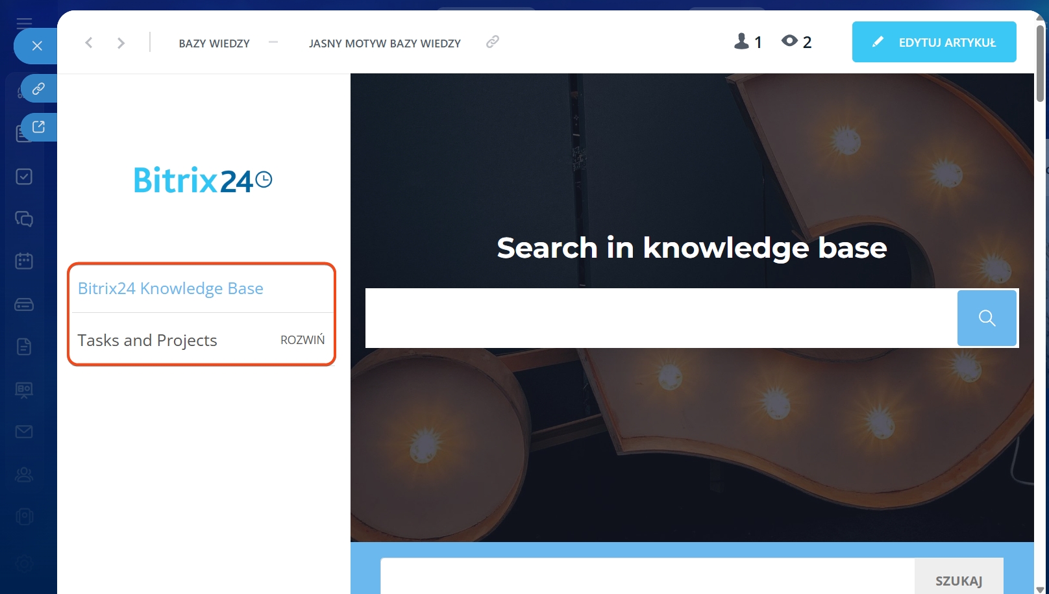
Task: Open Calendar icon in sidebar
Action: click(24, 261)
